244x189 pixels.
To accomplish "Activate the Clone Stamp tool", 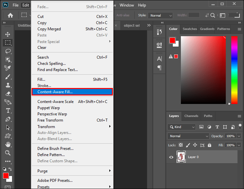I will click(x=8, y=85).
